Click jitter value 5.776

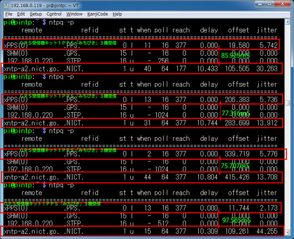(269, 154)
